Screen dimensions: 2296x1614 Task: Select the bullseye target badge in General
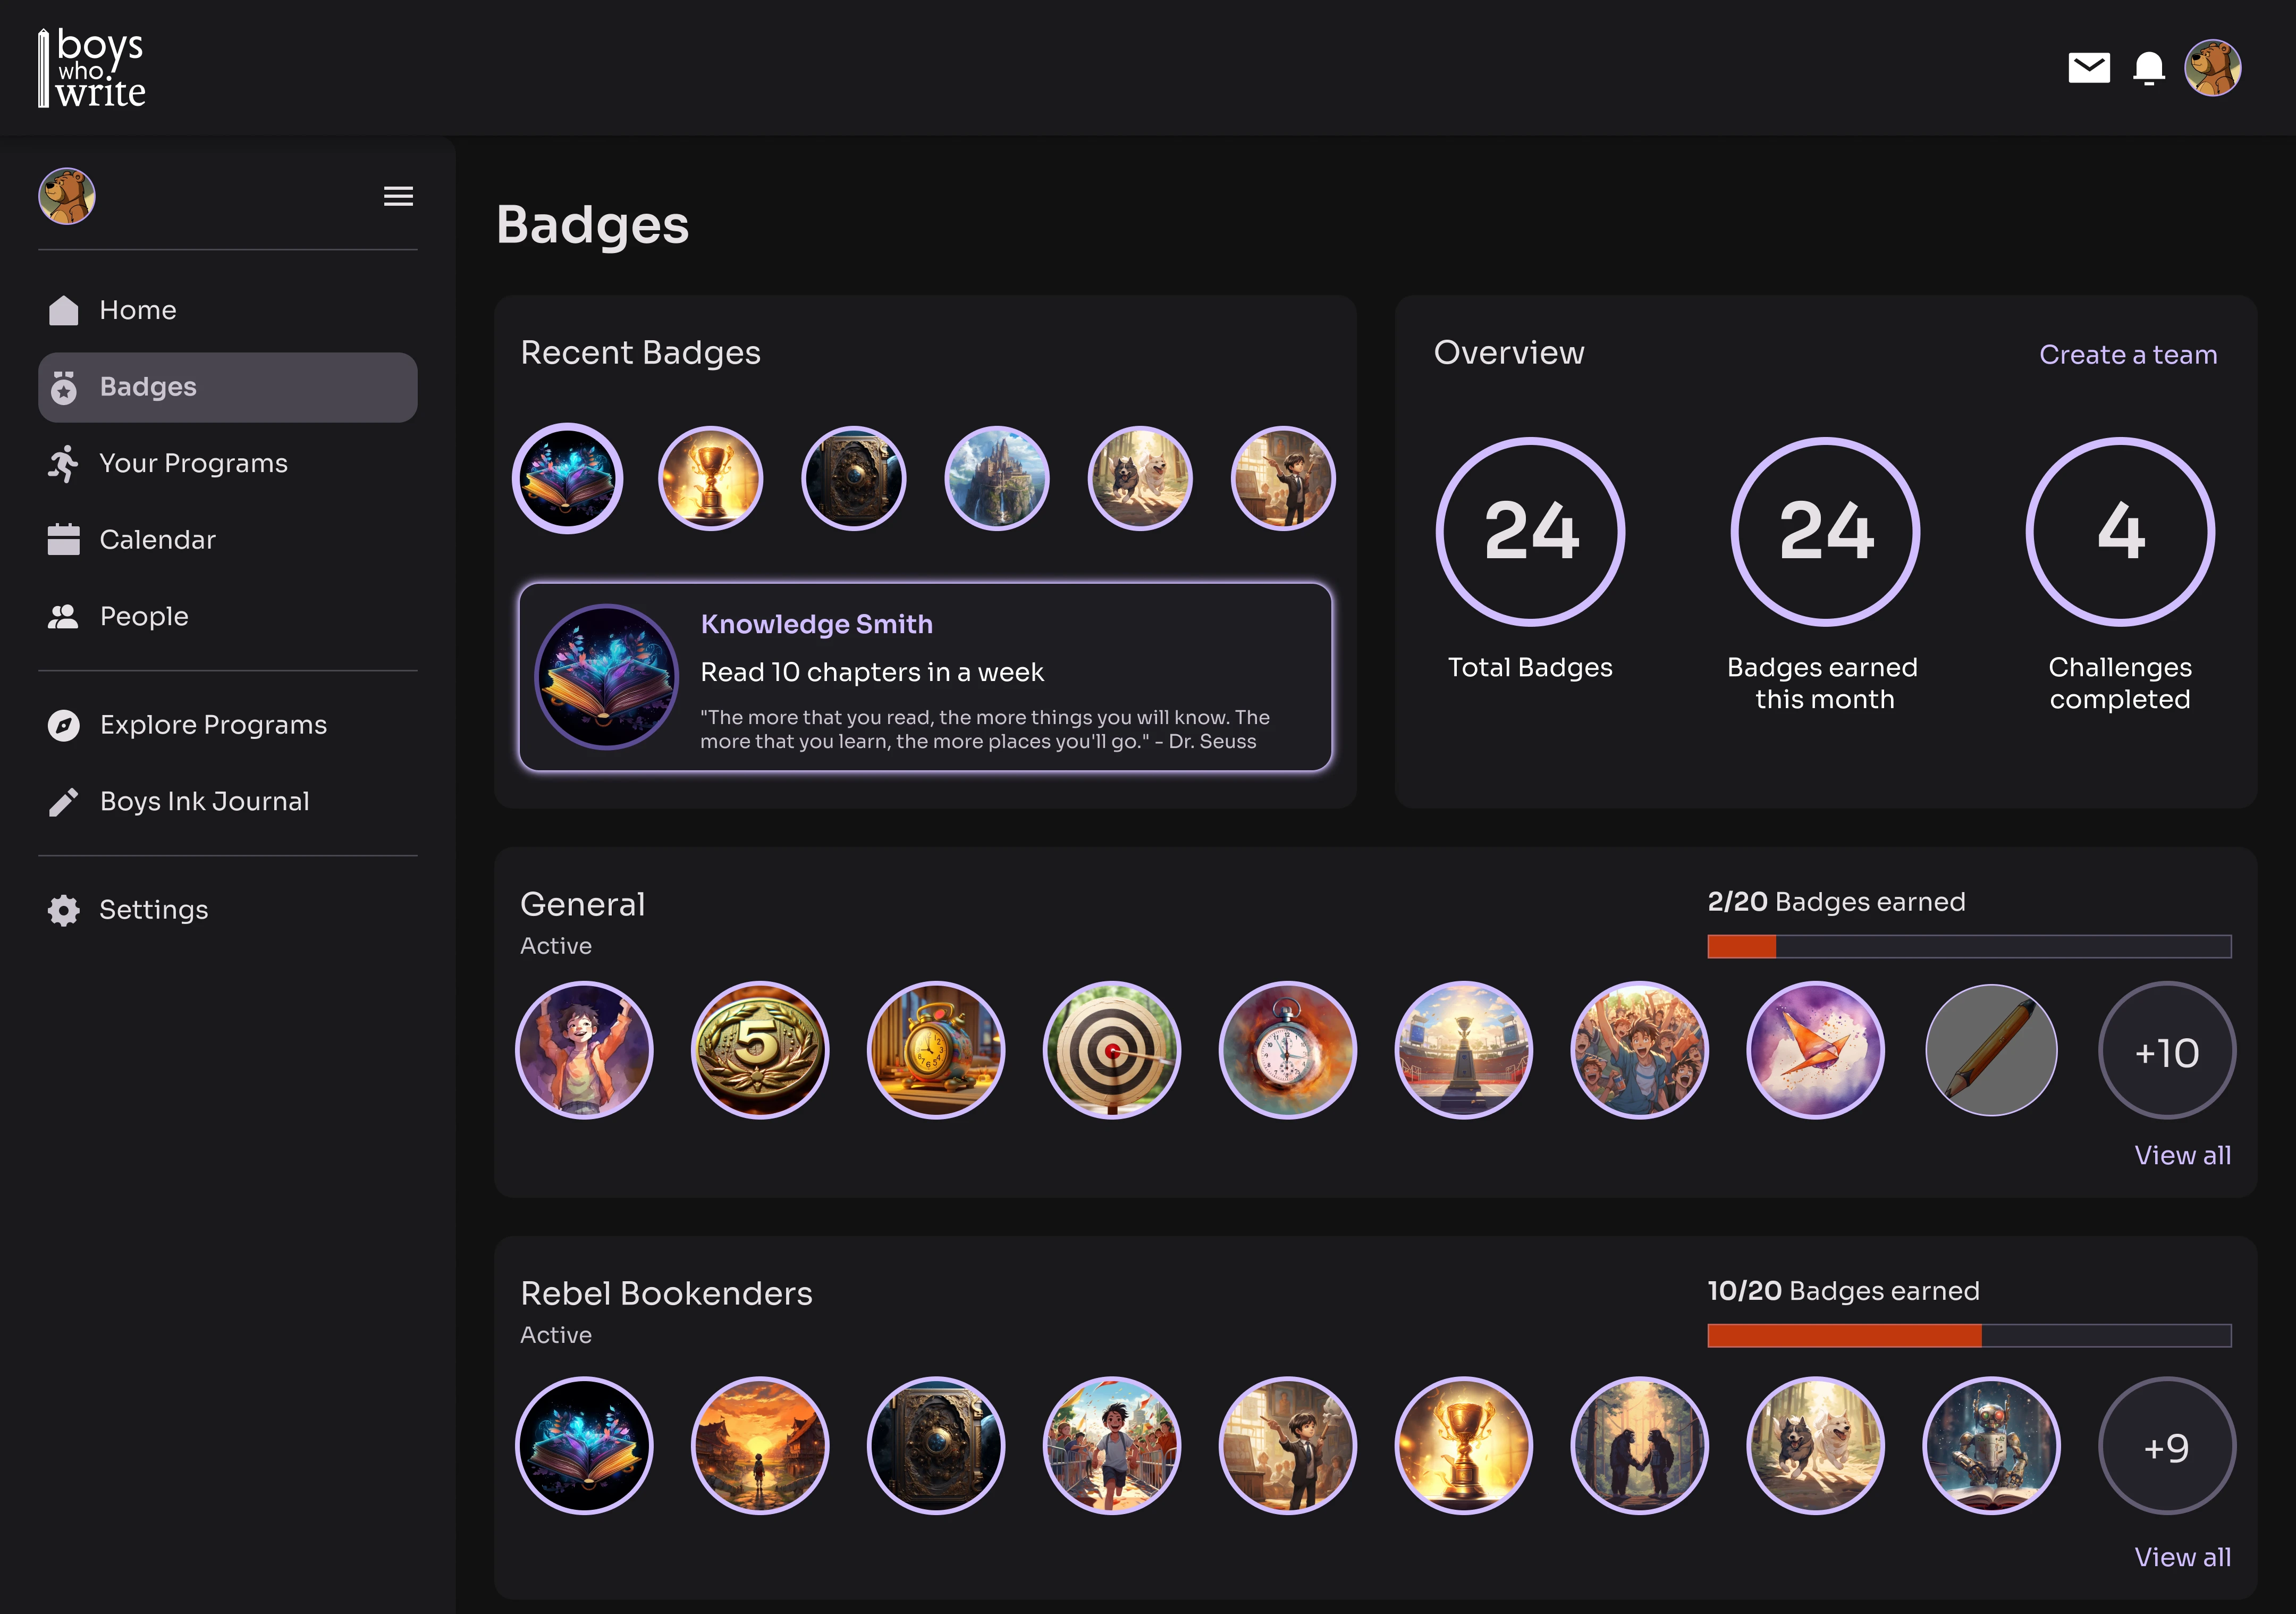click(x=1111, y=1050)
